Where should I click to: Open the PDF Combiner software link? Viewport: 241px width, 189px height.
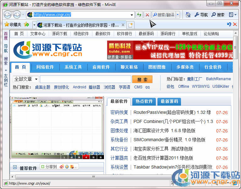coord(173,122)
